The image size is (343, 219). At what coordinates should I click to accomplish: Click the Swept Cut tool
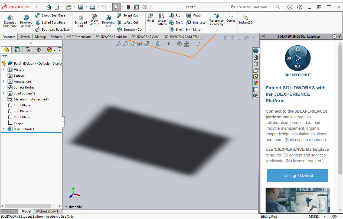coord(127,15)
